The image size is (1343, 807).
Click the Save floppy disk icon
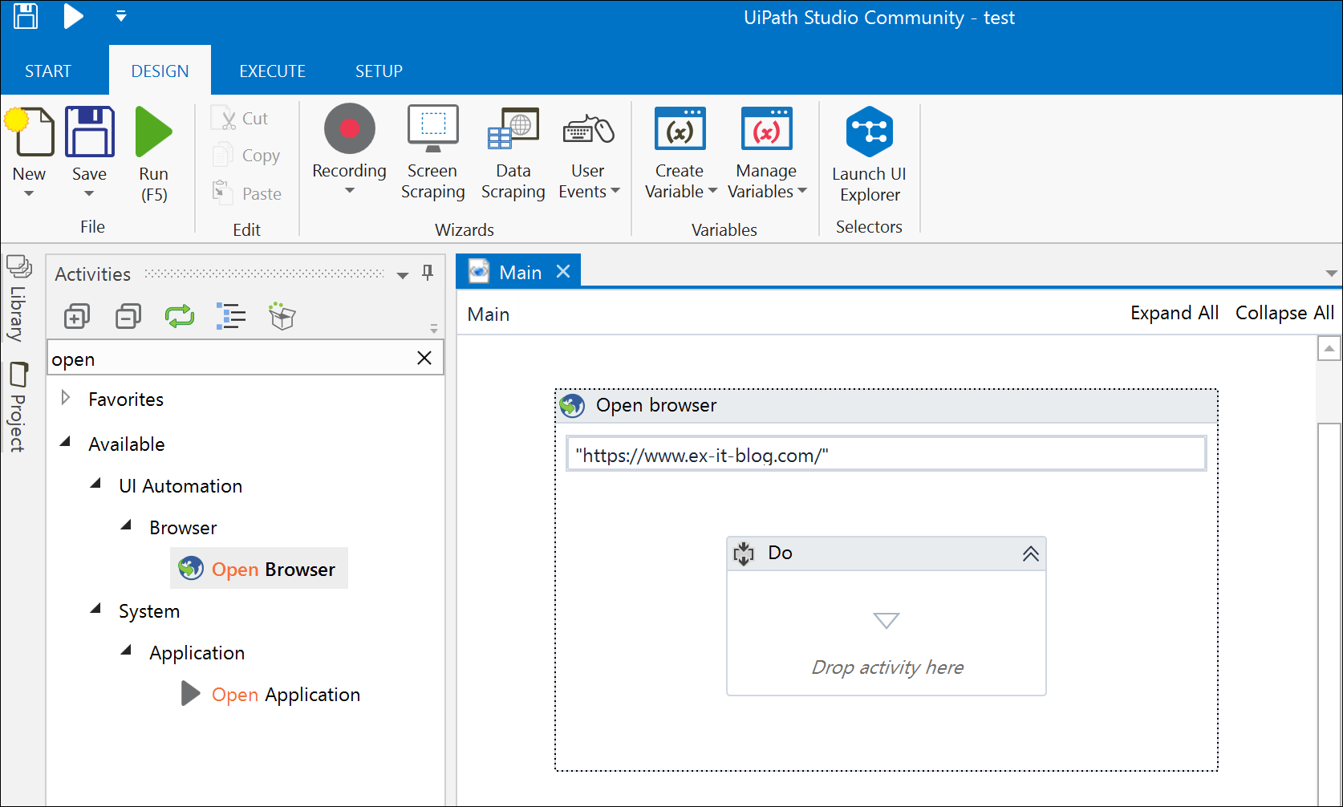(x=90, y=132)
